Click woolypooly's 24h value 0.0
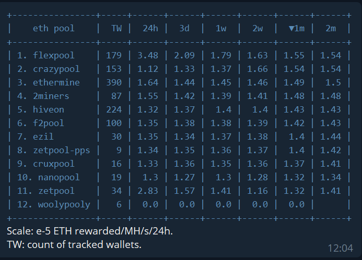The height and width of the screenshot is (260, 362). coord(150,204)
